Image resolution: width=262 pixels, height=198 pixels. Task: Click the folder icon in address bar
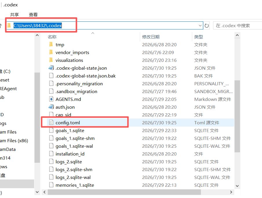click(9, 25)
